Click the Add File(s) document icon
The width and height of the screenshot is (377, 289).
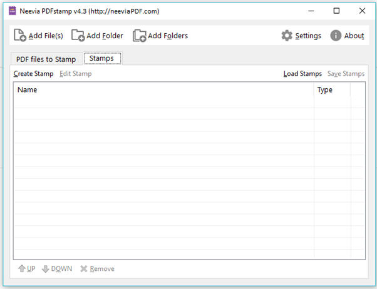(x=19, y=36)
